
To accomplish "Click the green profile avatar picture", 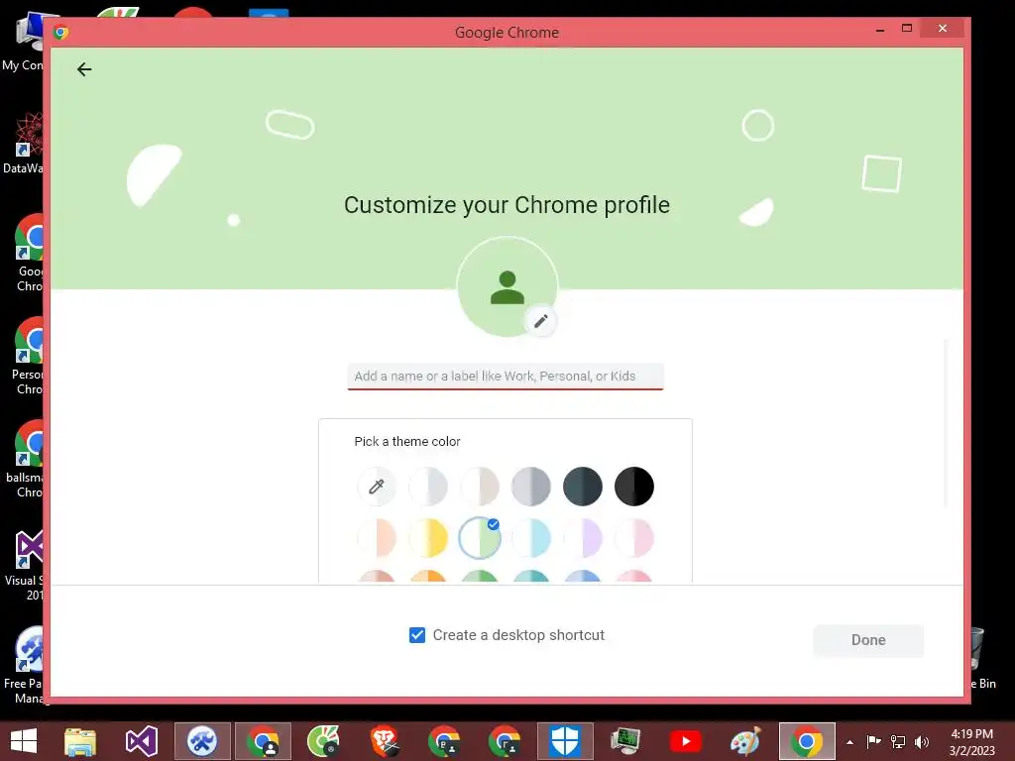I will point(507,286).
